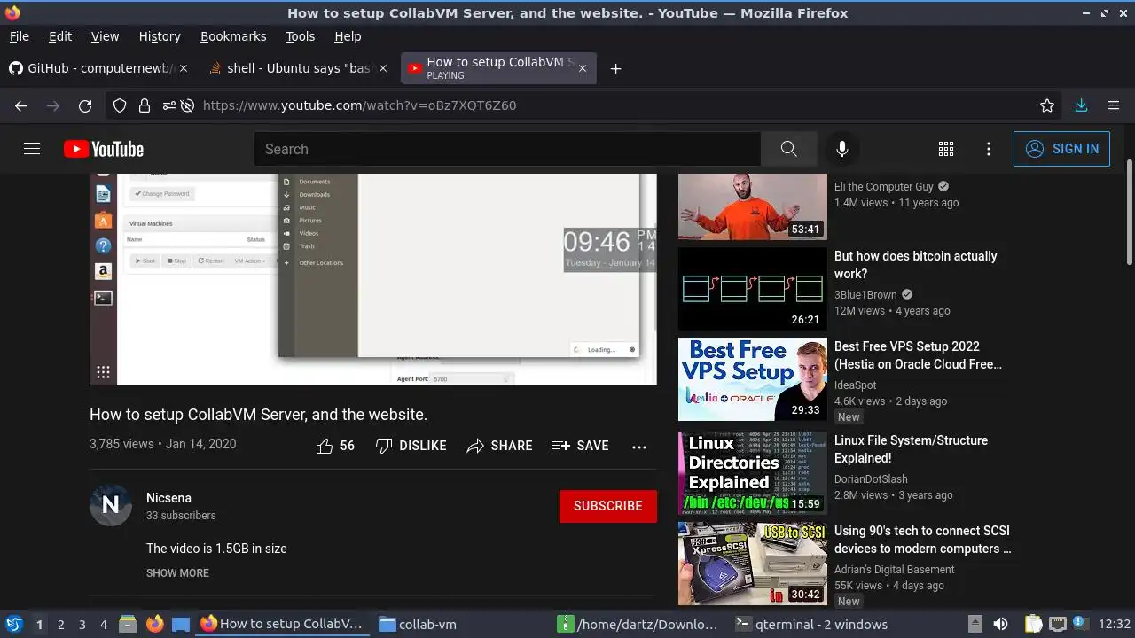Subscribe to the Nicsena channel
Viewport: 1135px width, 638px height.
[x=608, y=506]
